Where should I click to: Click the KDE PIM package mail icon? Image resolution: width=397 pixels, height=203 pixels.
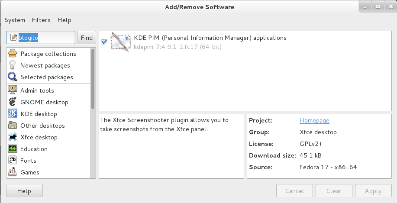tap(121, 42)
